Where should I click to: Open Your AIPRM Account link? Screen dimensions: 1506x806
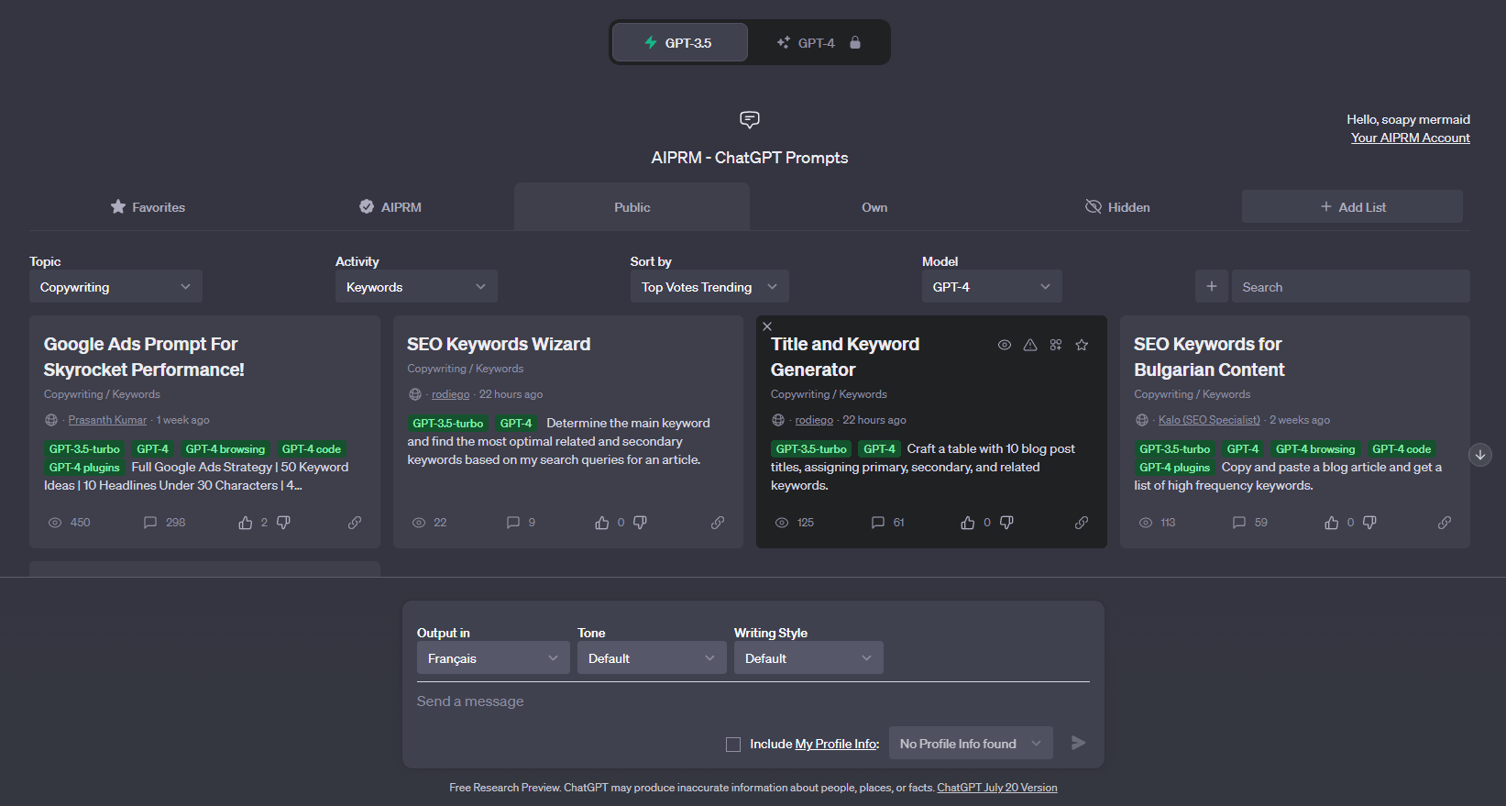1410,138
